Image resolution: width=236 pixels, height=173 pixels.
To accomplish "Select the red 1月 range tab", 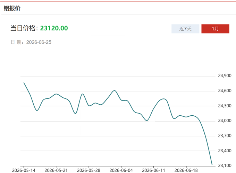I will (x=215, y=29).
